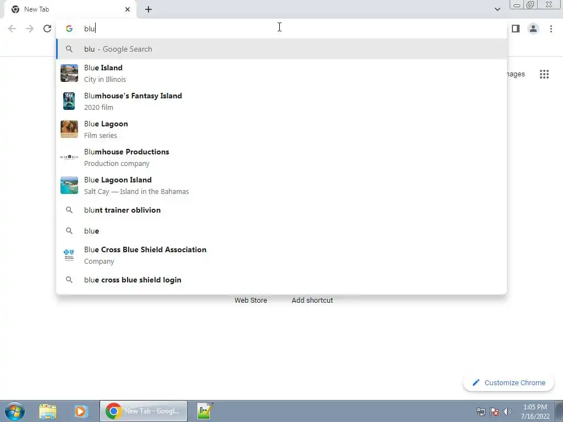This screenshot has width=563, height=422.
Task: Pick 'blunt trainer oblivion' suggestion
Action: 281,210
